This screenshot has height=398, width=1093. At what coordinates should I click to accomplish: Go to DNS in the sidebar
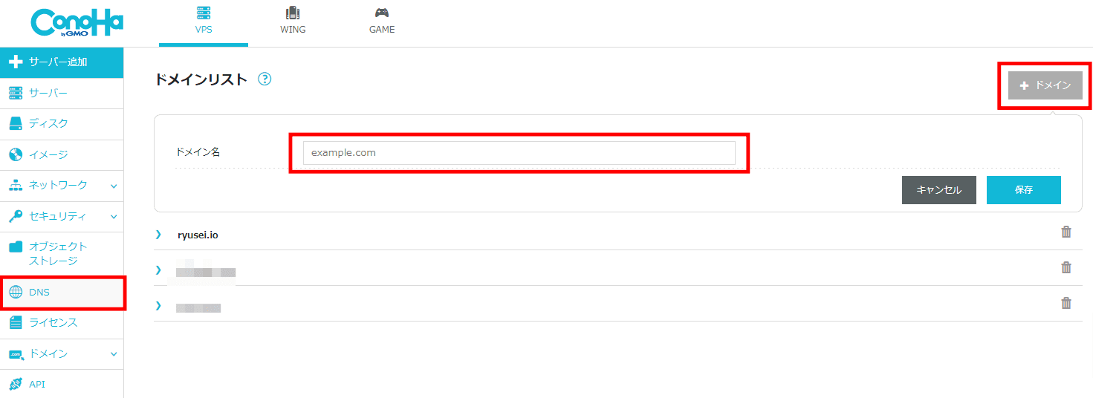62,293
